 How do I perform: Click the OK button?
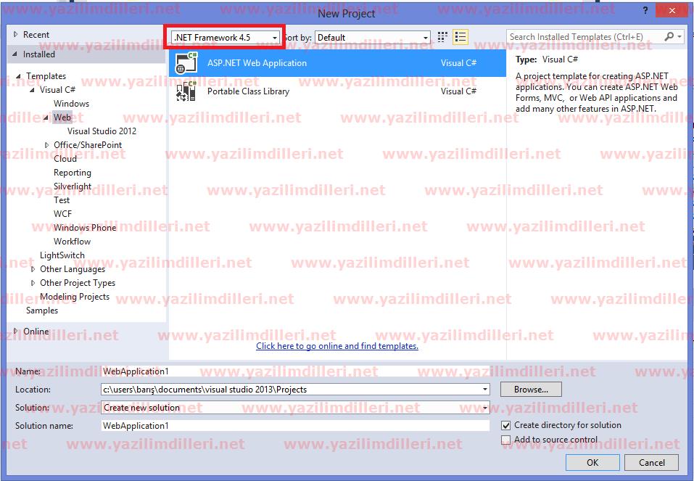tap(592, 462)
